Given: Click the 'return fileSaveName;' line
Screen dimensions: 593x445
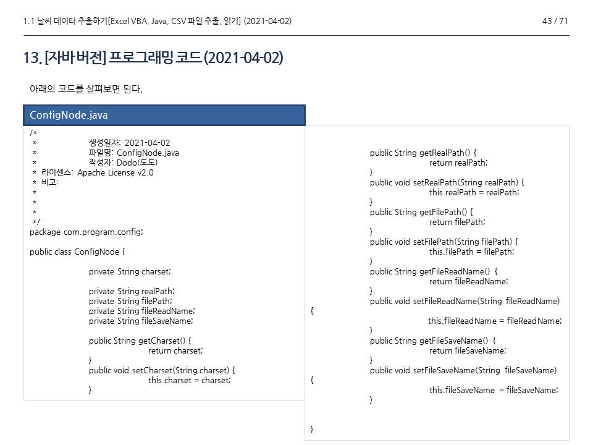Looking at the screenshot, I should [x=468, y=350].
